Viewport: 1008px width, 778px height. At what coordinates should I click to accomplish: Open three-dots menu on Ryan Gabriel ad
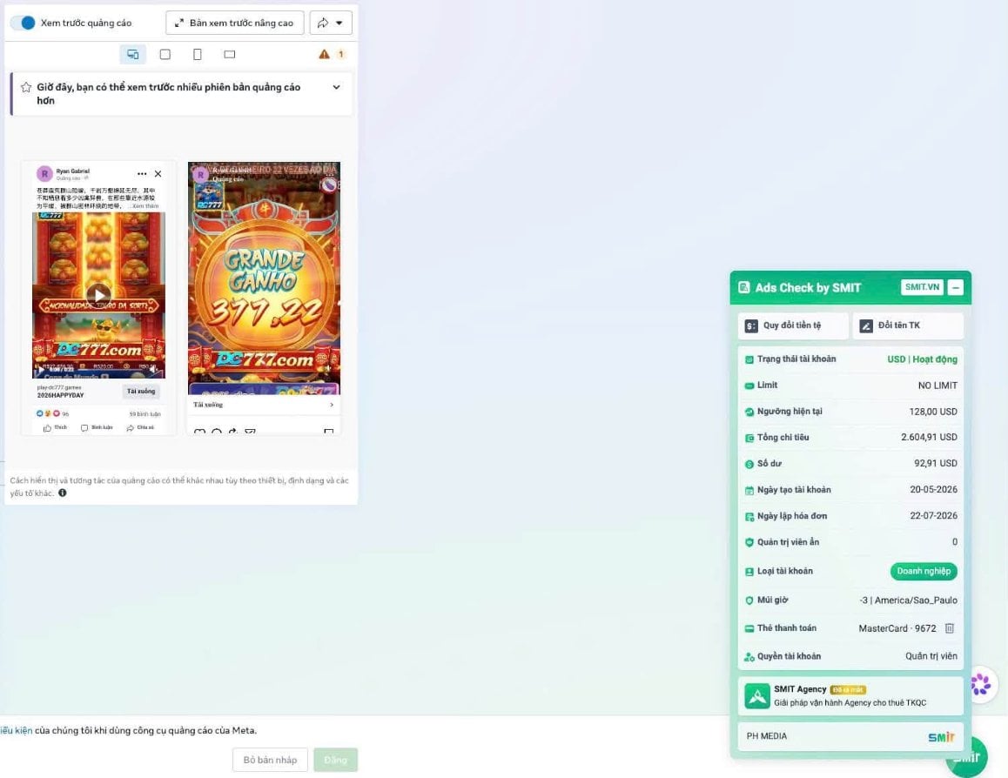(142, 173)
